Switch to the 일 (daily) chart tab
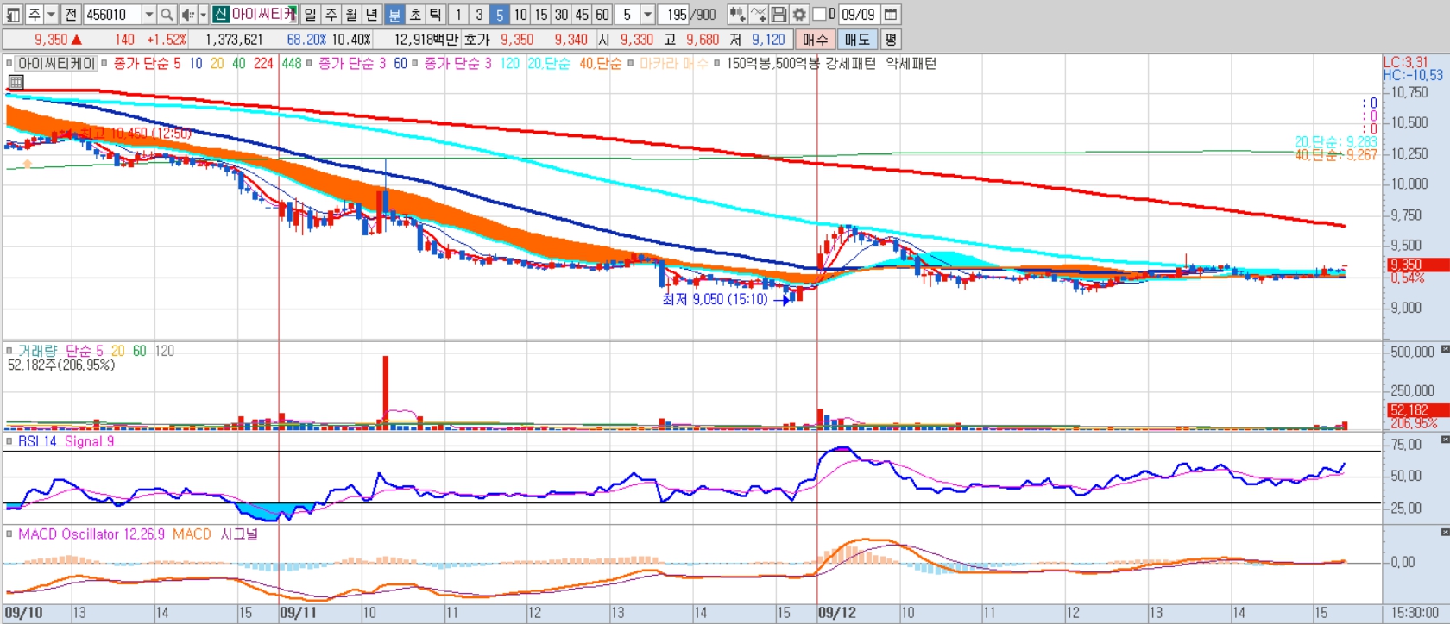Screen dimensions: 1450x624 [311, 15]
